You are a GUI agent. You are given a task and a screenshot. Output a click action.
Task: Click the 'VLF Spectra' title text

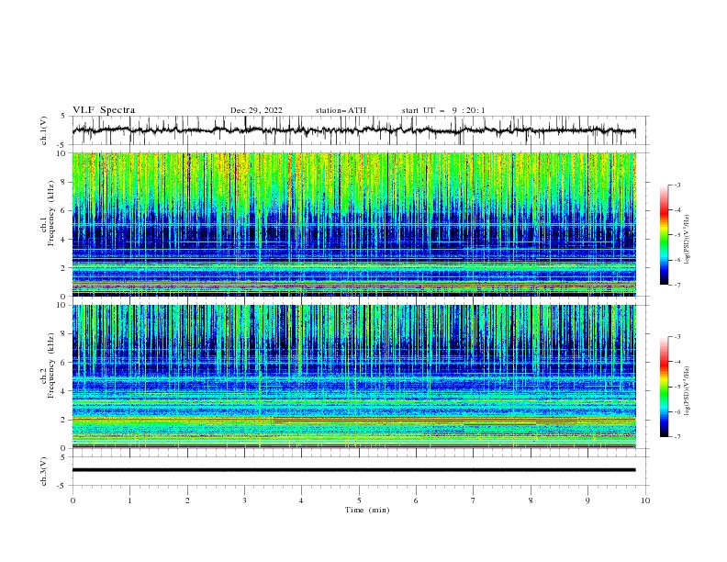pyautogui.click(x=104, y=110)
